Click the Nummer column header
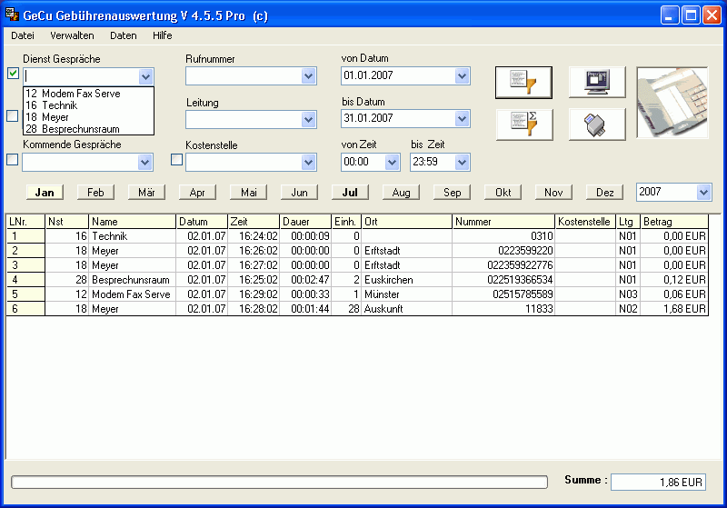Image resolution: width=727 pixels, height=508 pixels. [x=503, y=222]
